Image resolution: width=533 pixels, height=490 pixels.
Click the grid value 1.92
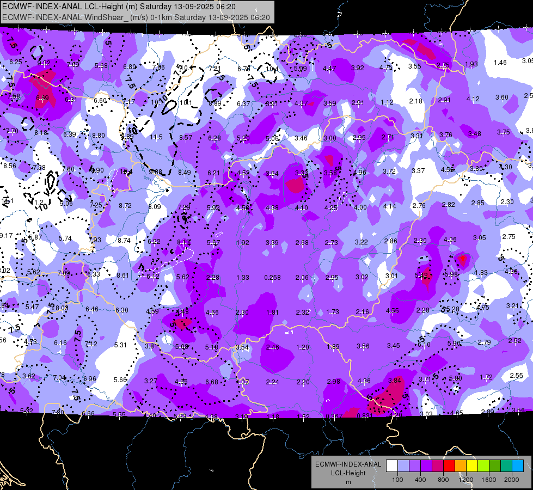(x=243, y=243)
